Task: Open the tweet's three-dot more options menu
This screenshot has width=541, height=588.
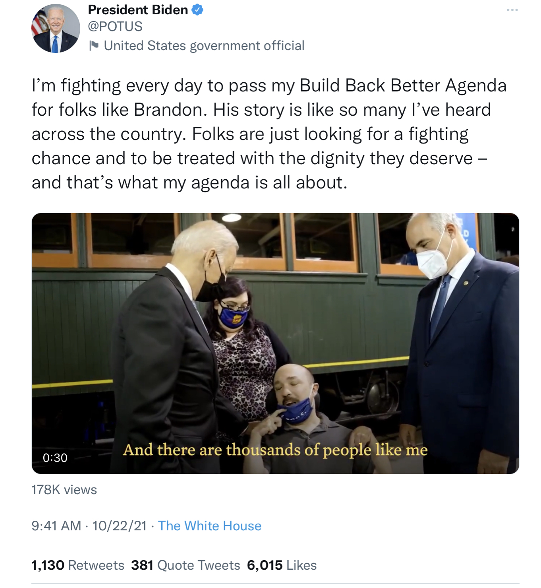Action: (x=512, y=10)
